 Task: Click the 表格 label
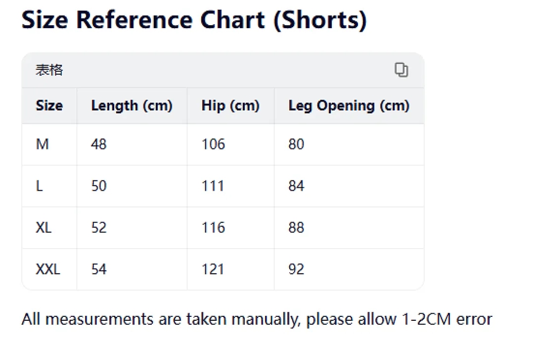point(49,70)
